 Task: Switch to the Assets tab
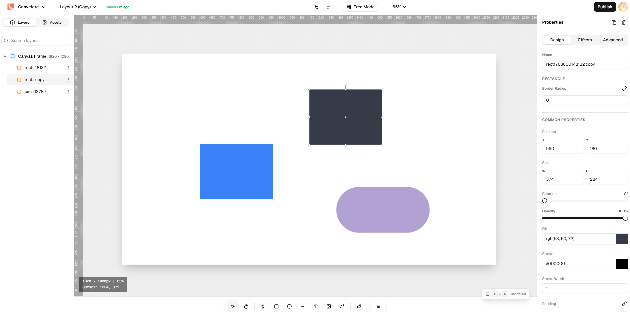(52, 22)
